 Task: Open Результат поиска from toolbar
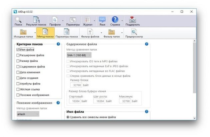coord(36,21)
